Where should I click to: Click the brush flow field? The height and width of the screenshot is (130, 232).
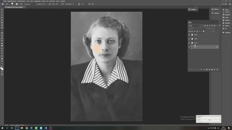[57, 4]
